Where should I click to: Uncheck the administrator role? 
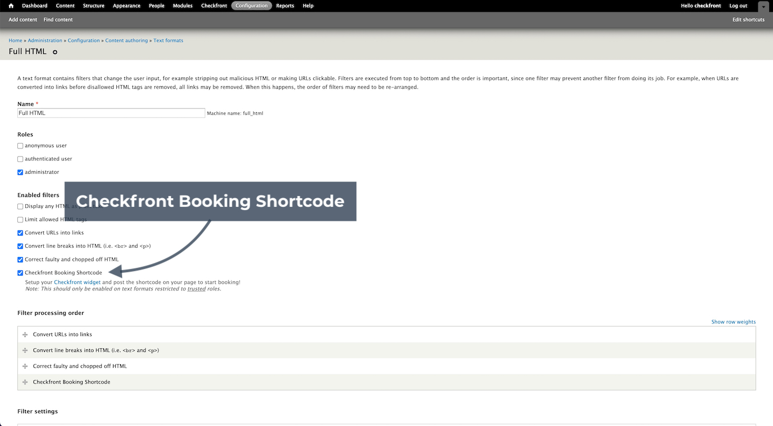point(21,172)
